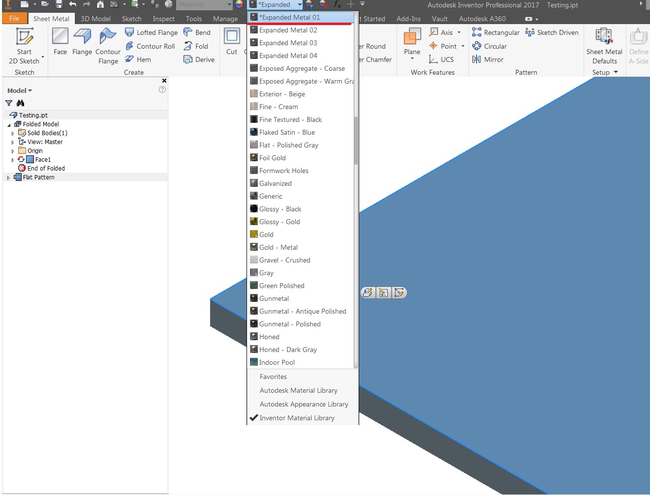Image resolution: width=650 pixels, height=495 pixels.
Task: Expand the Solid Bodies node
Action: click(x=13, y=133)
